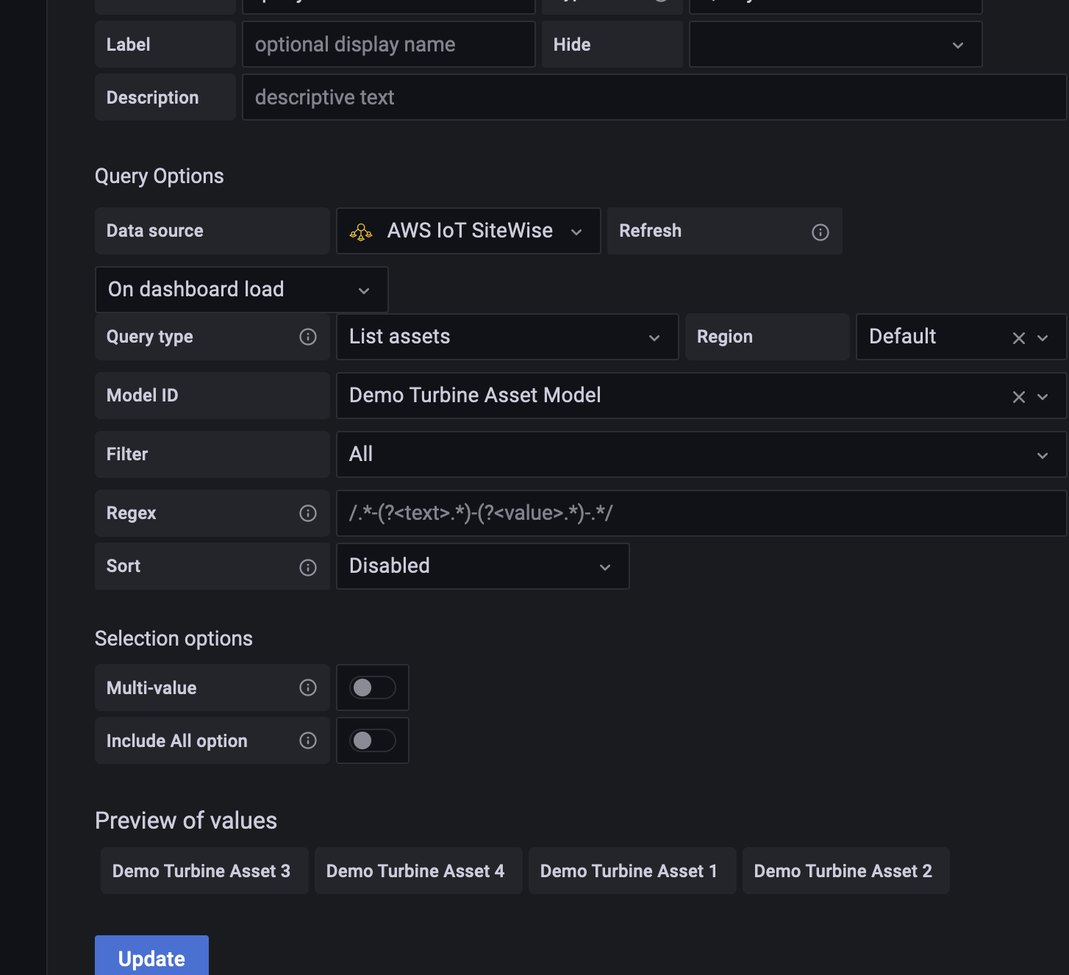Clear the Demo Turbine Asset Model selection

(x=1018, y=396)
